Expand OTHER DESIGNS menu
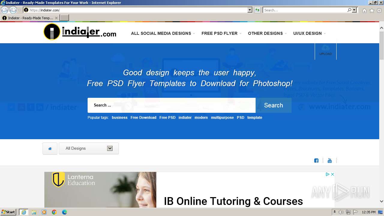Image resolution: width=384 pixels, height=216 pixels. click(x=267, y=33)
